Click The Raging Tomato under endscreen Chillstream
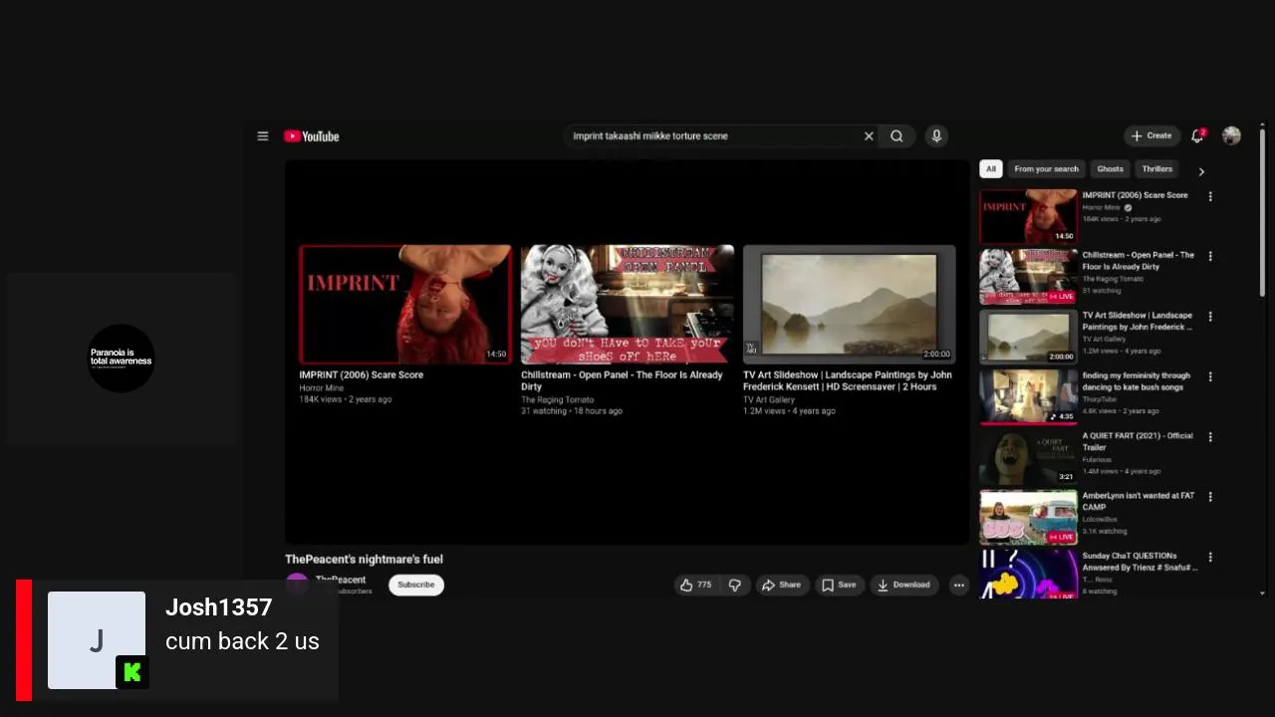Viewport: 1275px width, 717px height. (558, 400)
